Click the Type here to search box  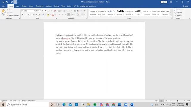point(27,104)
